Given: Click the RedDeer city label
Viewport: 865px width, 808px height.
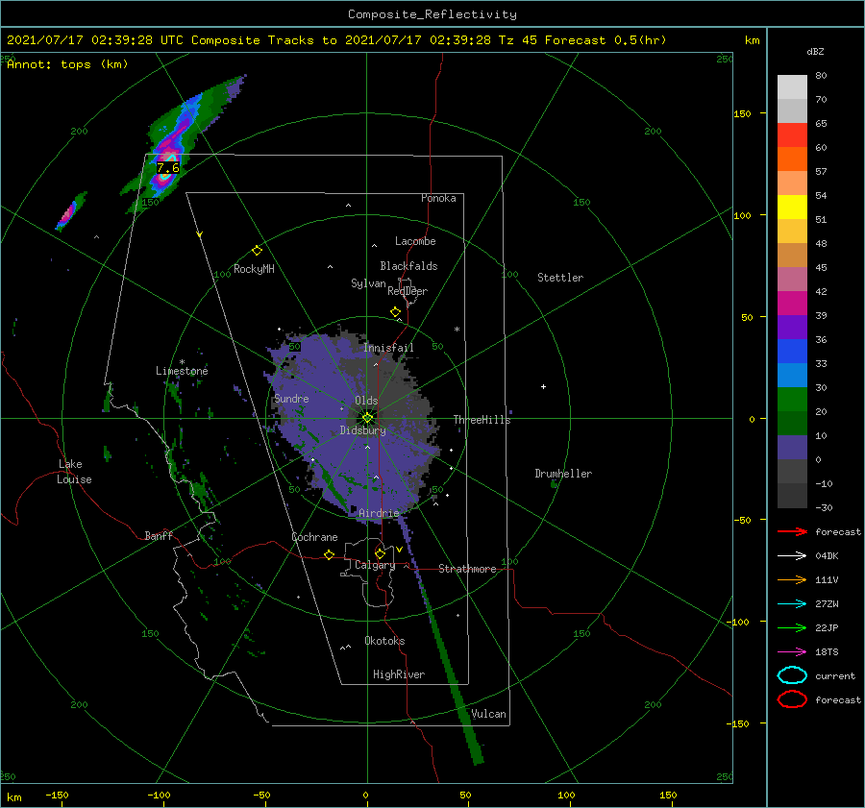Looking at the screenshot, I should [408, 291].
